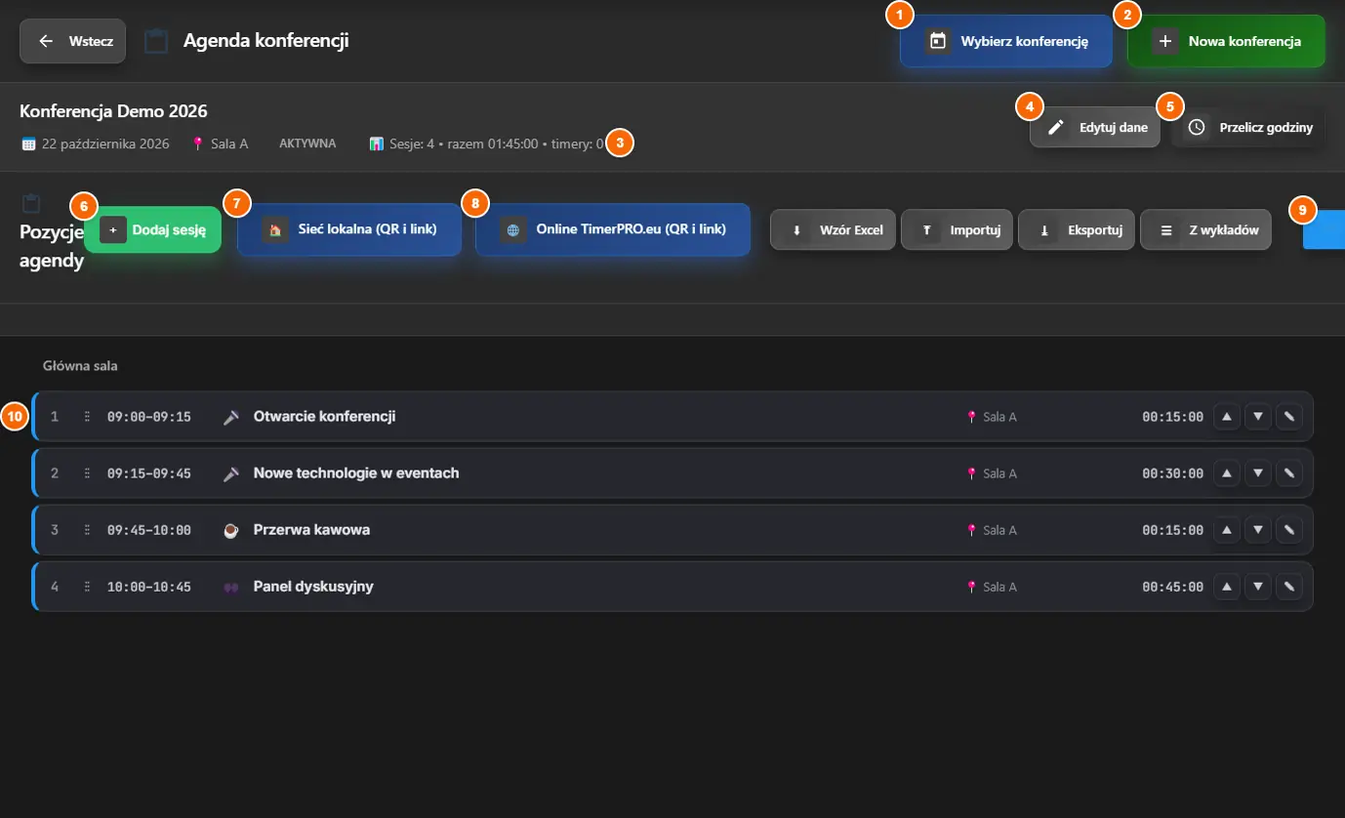The image size is (1345, 818).
Task: Open the Wybierz konferencję picker
Action: coord(1005,41)
